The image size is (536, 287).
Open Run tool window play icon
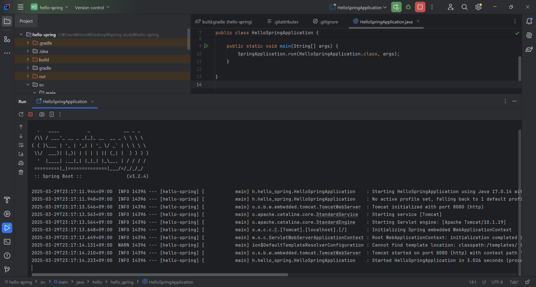7,228
